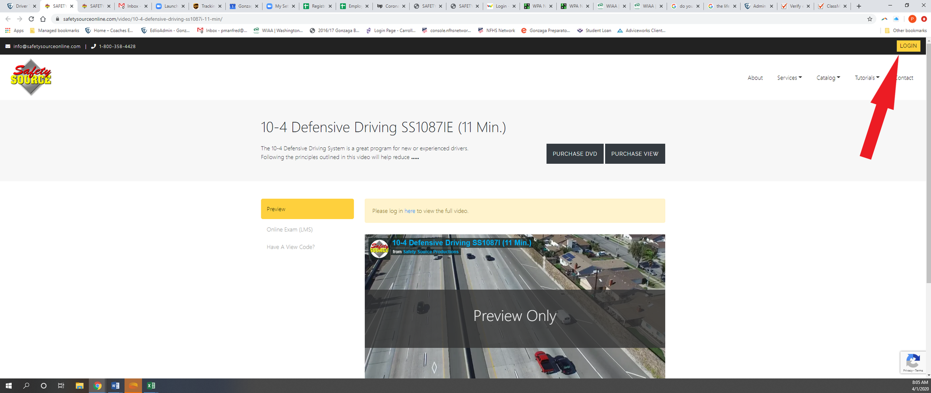Click the PURCHASE DVD button

click(x=575, y=154)
